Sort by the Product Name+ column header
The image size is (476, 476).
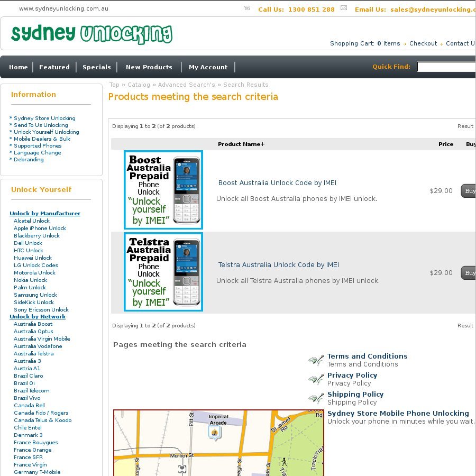pyautogui.click(x=241, y=144)
